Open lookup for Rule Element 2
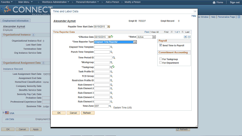The height and width of the screenshot is (136, 242). (111, 88)
